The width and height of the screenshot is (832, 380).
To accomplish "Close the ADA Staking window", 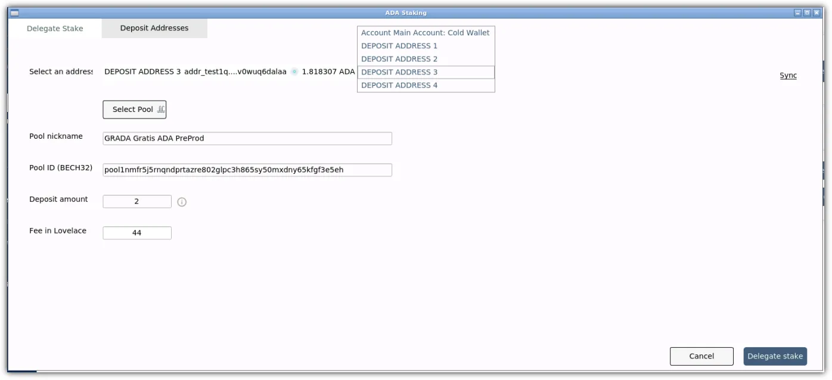I will tap(816, 13).
